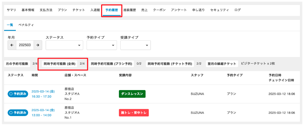Click the 16:30 - 17:30 reservation time link
The width and height of the screenshot is (304, 126).
pos(41,96)
